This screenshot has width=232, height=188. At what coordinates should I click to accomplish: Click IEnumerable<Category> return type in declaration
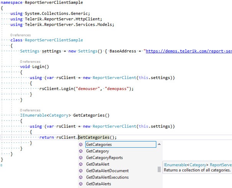[45, 115]
